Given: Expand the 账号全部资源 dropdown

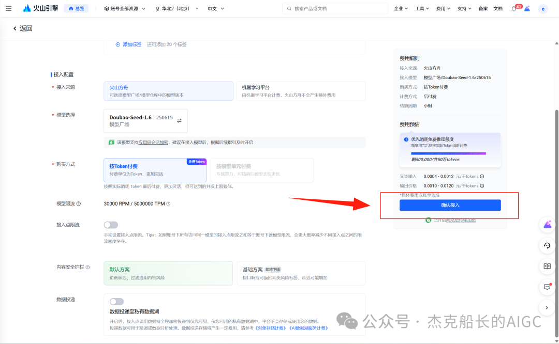Looking at the screenshot, I should [x=124, y=9].
